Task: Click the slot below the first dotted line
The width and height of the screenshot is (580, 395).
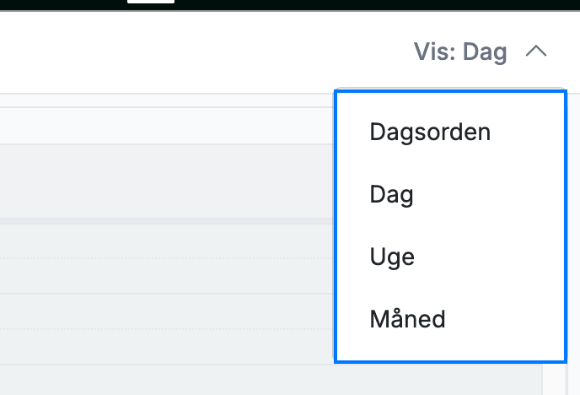Action: (x=167, y=276)
